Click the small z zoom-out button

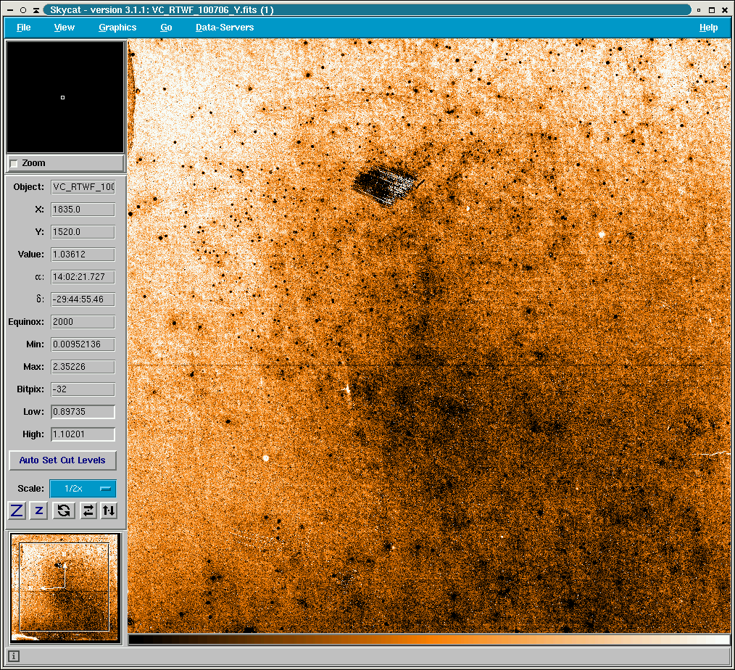click(x=39, y=510)
